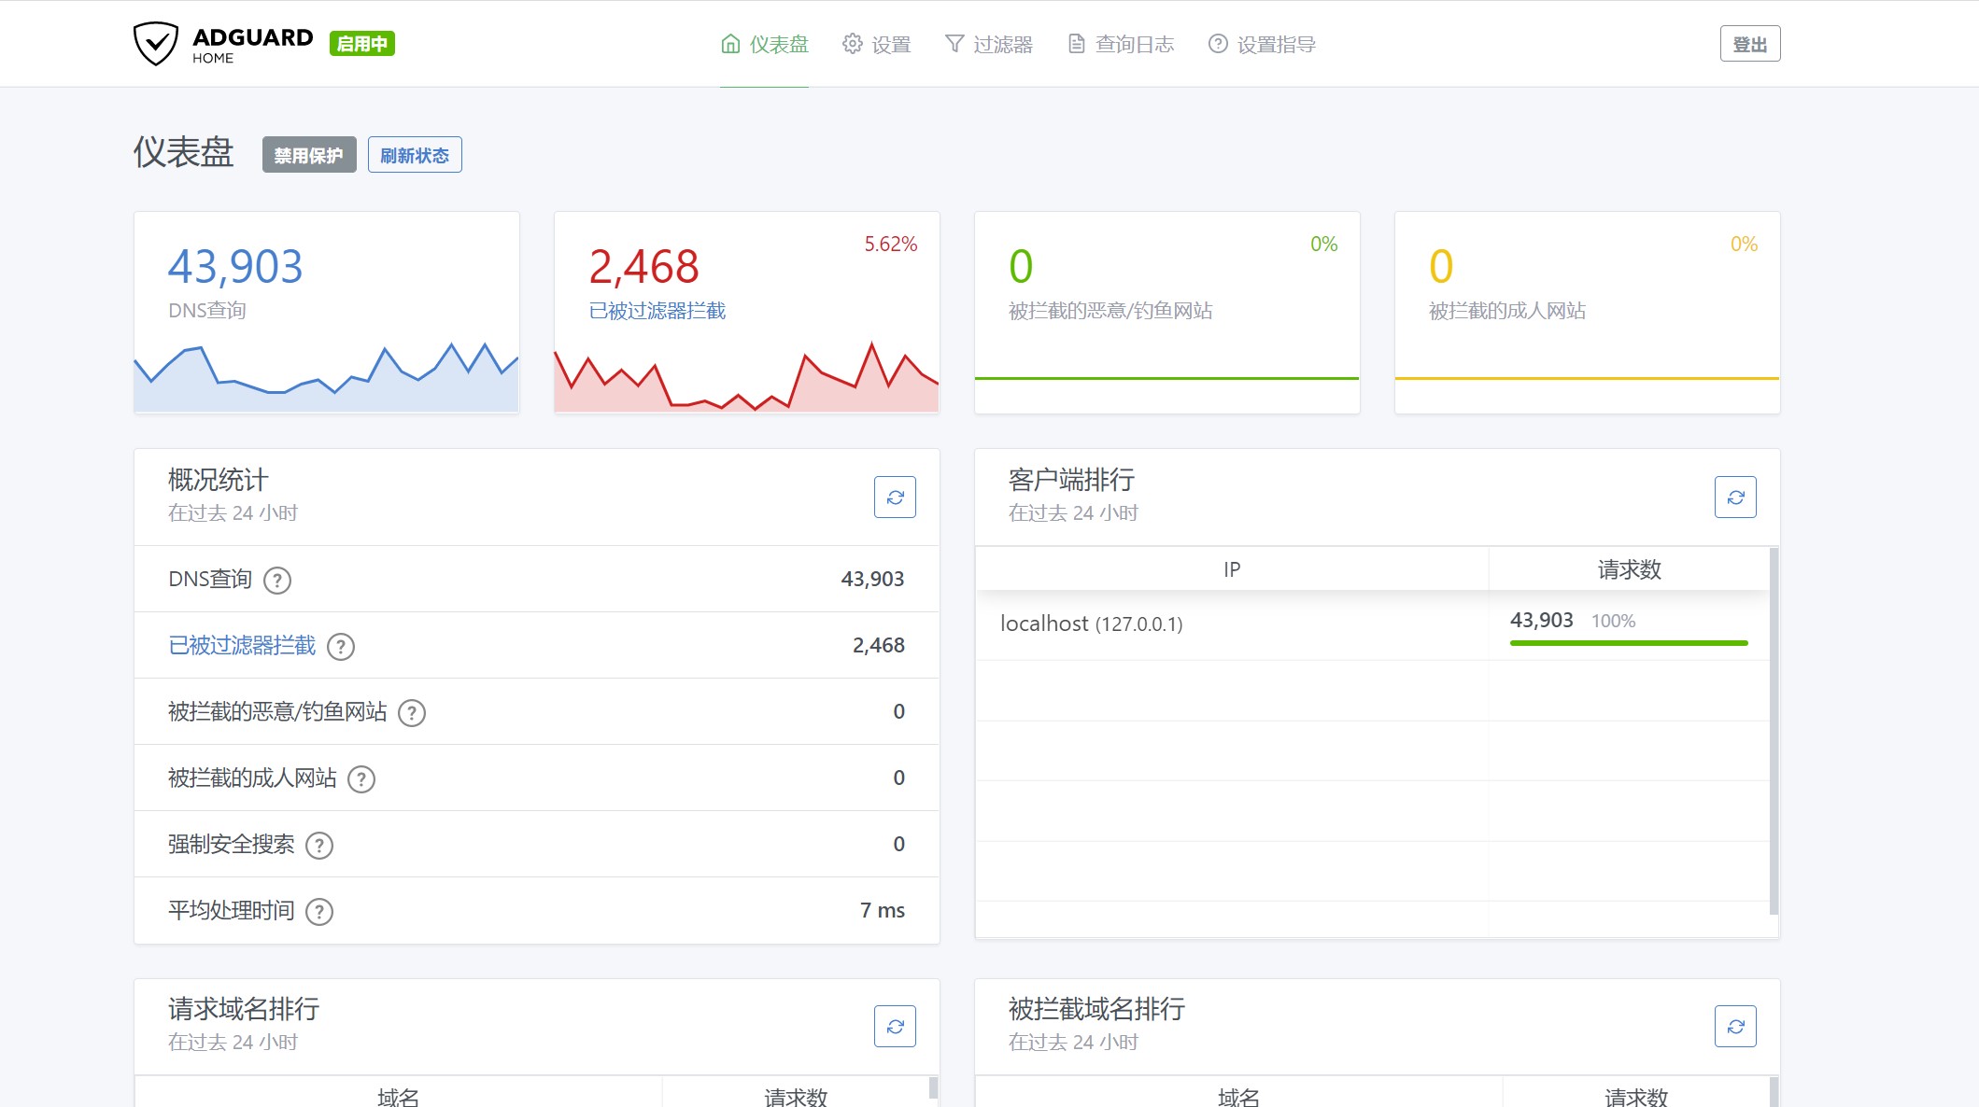Refresh the 请求域名排行 panel

[x=894, y=1027]
